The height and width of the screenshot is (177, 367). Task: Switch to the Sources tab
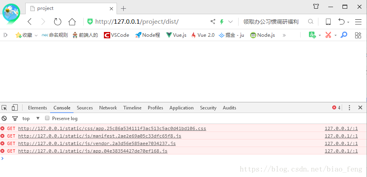tap(85, 108)
